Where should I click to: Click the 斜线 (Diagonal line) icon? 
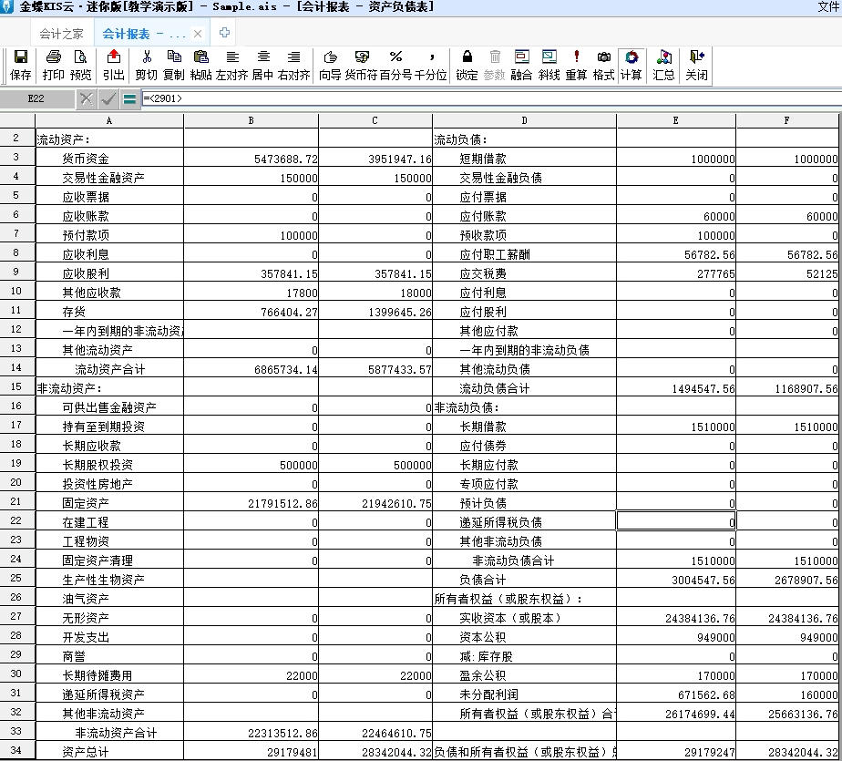549,65
